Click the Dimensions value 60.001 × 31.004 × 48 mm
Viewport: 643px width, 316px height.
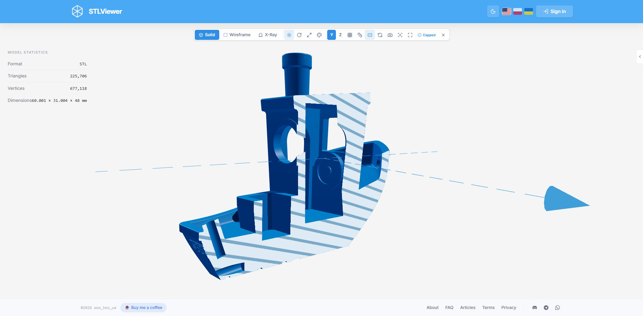59,101
